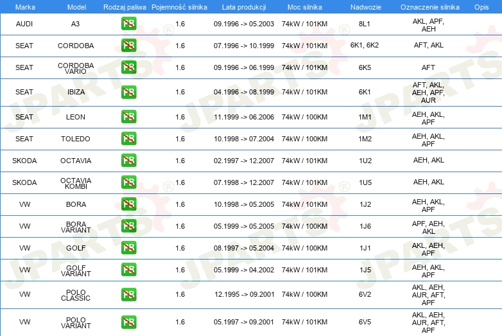This screenshot has height=336, width=502.
Task: Click the fuel icon in the SEAT TOLEDO row
Action: point(128,138)
